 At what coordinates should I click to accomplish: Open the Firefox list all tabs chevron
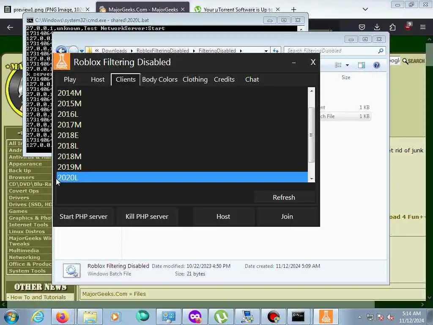click(x=365, y=9)
